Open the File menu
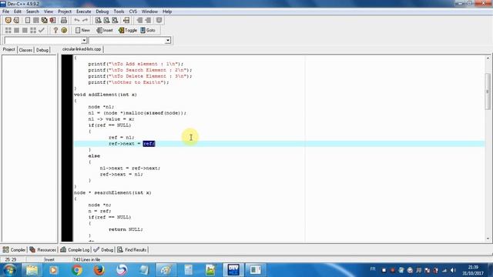This screenshot has height=277, width=493. [x=5, y=12]
